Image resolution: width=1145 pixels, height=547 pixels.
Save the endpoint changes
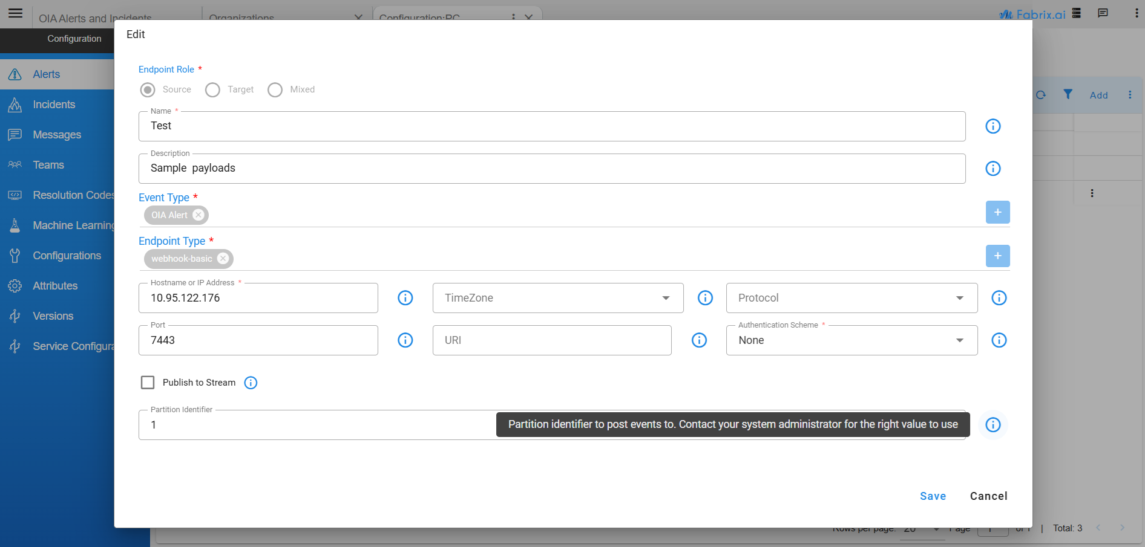click(x=933, y=496)
